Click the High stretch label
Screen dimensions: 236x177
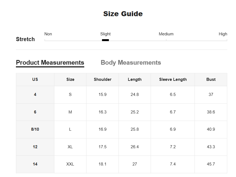coord(223,34)
